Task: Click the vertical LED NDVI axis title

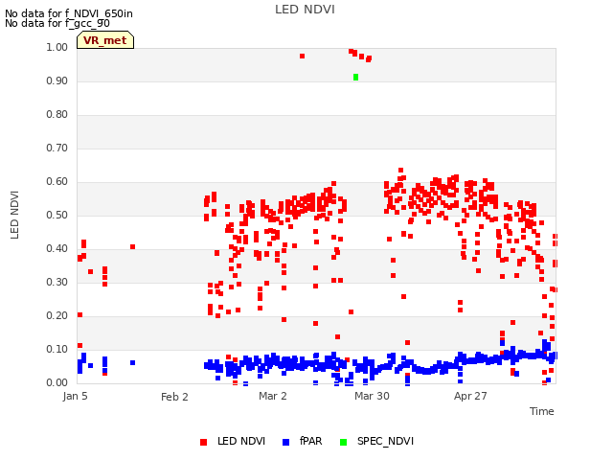Action: (14, 215)
